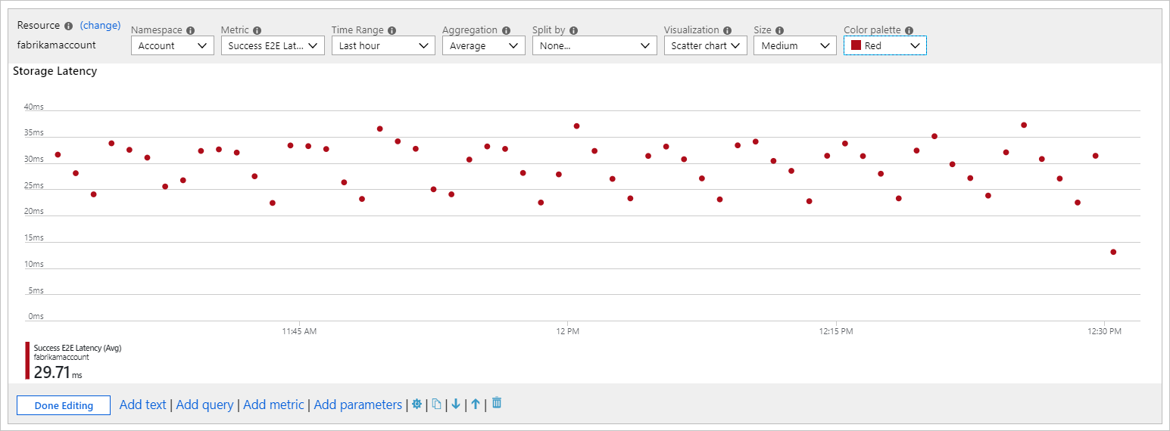1170x431 pixels.
Task: Click the Add query link
Action: click(x=204, y=405)
